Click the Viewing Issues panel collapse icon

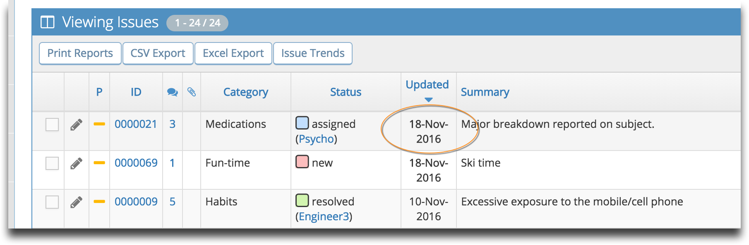coord(48,22)
